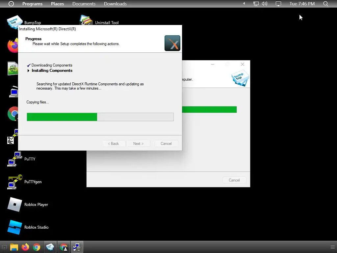Click the Next button in DirectX setup

(x=139, y=144)
